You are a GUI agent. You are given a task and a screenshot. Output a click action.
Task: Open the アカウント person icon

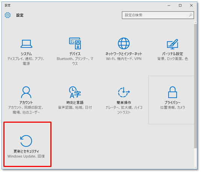(x=26, y=92)
